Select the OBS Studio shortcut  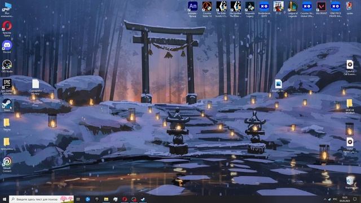pos(7,66)
